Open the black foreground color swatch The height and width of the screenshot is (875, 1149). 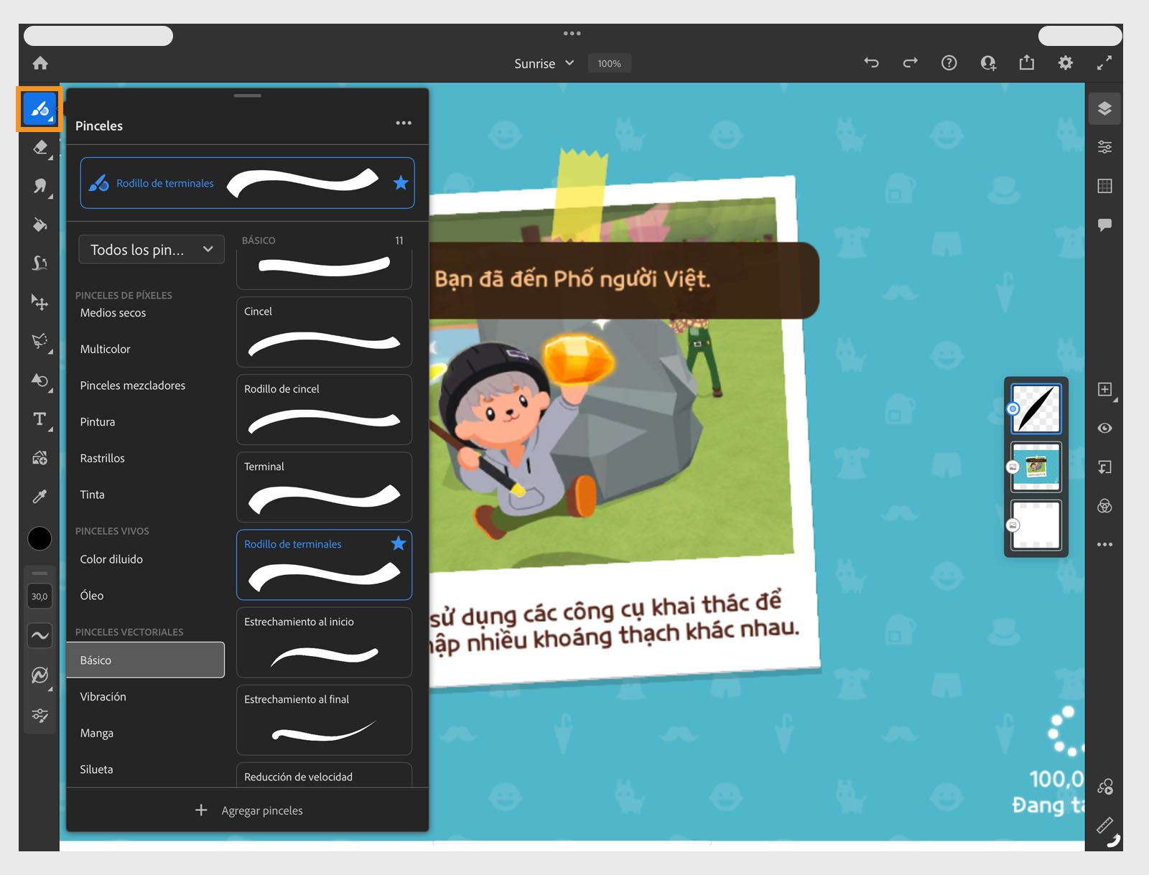tap(39, 538)
